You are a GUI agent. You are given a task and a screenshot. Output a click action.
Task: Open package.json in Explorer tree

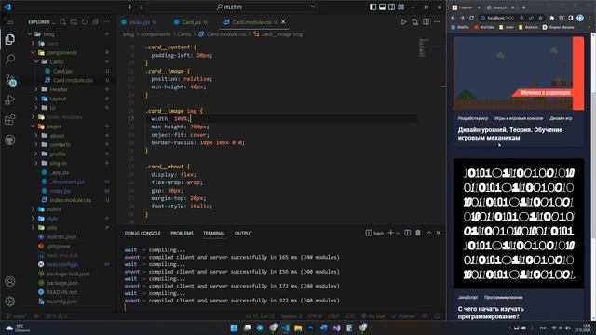pos(62,283)
